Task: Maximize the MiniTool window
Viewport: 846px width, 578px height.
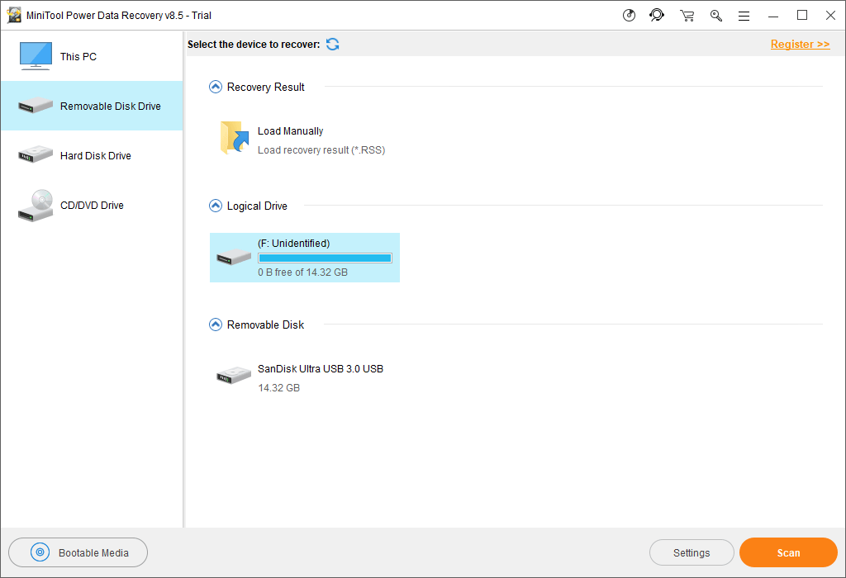Action: [802, 16]
